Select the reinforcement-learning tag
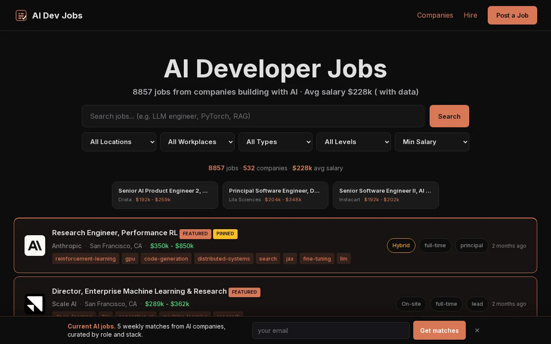This screenshot has width=551, height=344. coord(86,258)
